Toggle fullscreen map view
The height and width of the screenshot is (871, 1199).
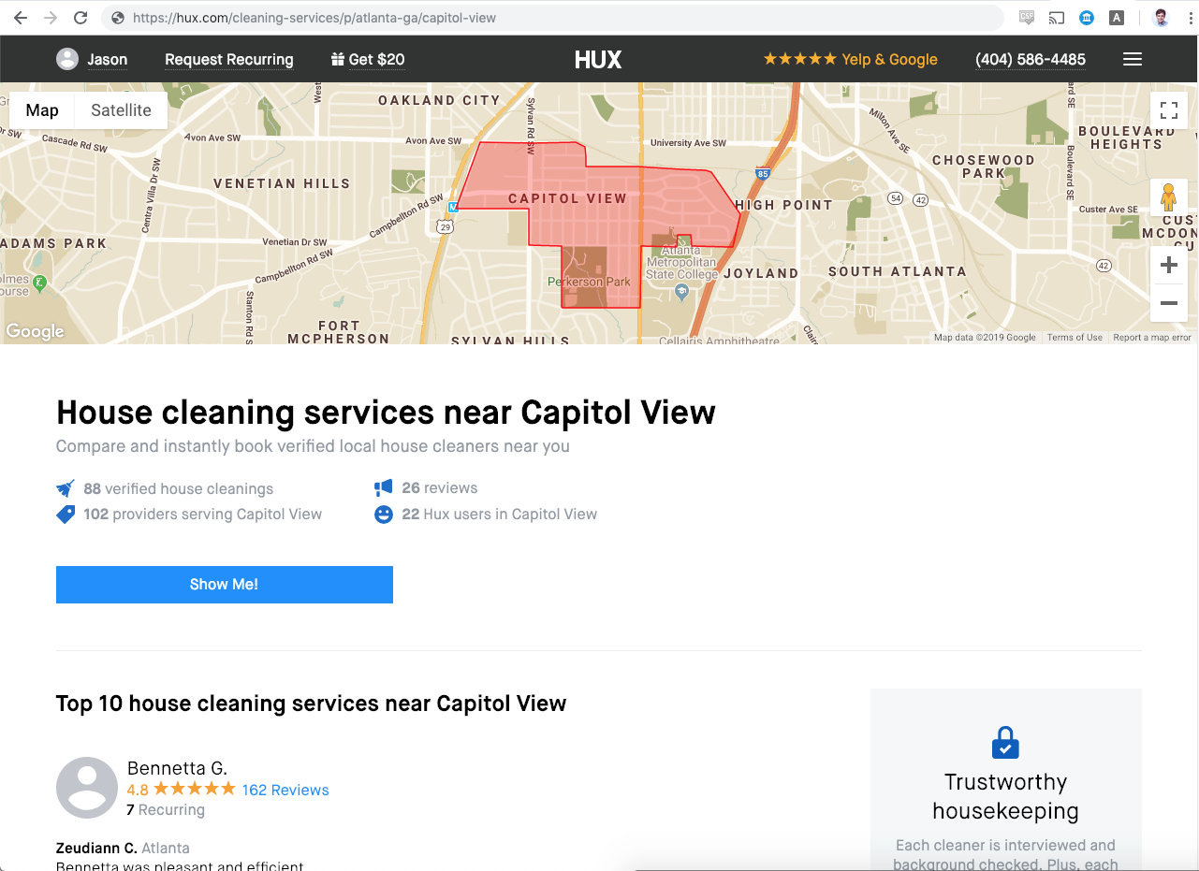point(1169,110)
